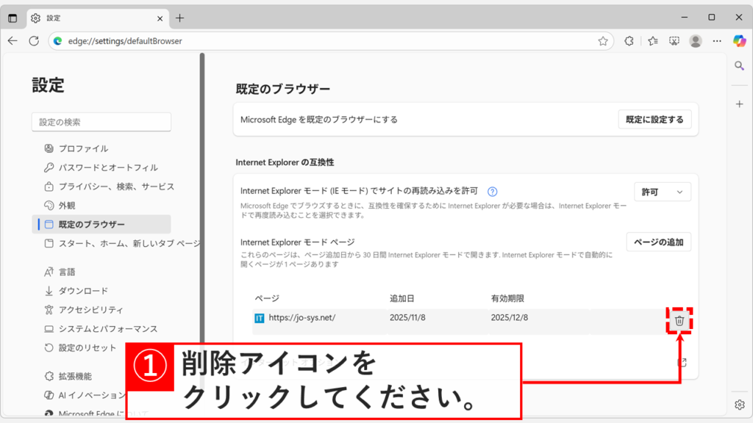Open the browser profile icon
This screenshot has height=423, width=753.
tap(696, 41)
